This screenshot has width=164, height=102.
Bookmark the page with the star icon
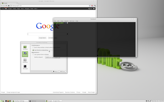[90, 6]
